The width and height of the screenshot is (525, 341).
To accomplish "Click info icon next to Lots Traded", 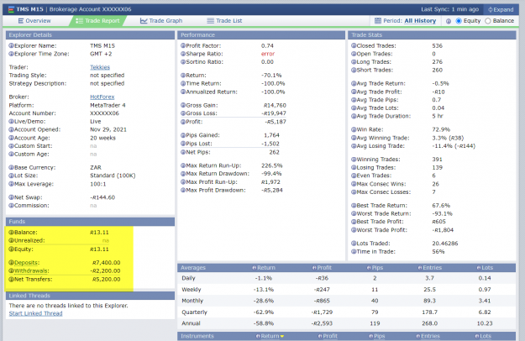I will (x=354, y=244).
